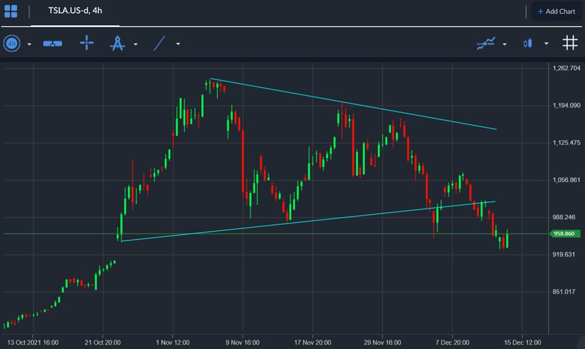Toggle the chart grid lines
This screenshot has height=349, width=585.
(x=569, y=43)
